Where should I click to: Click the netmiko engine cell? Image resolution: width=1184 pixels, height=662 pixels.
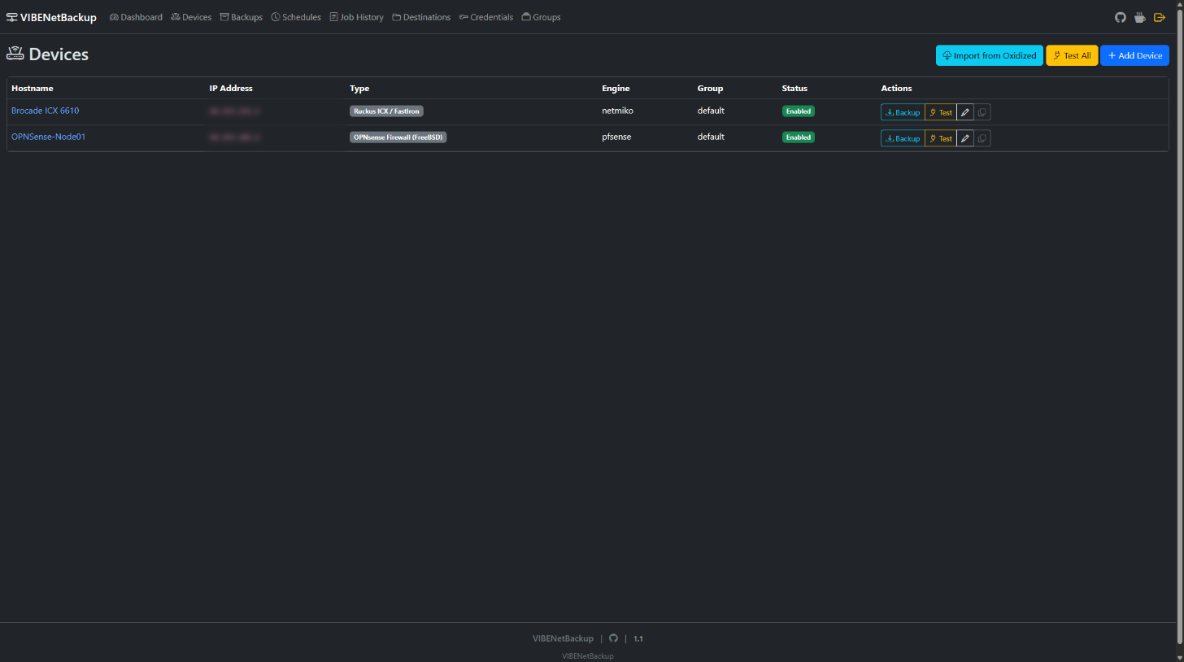point(617,111)
